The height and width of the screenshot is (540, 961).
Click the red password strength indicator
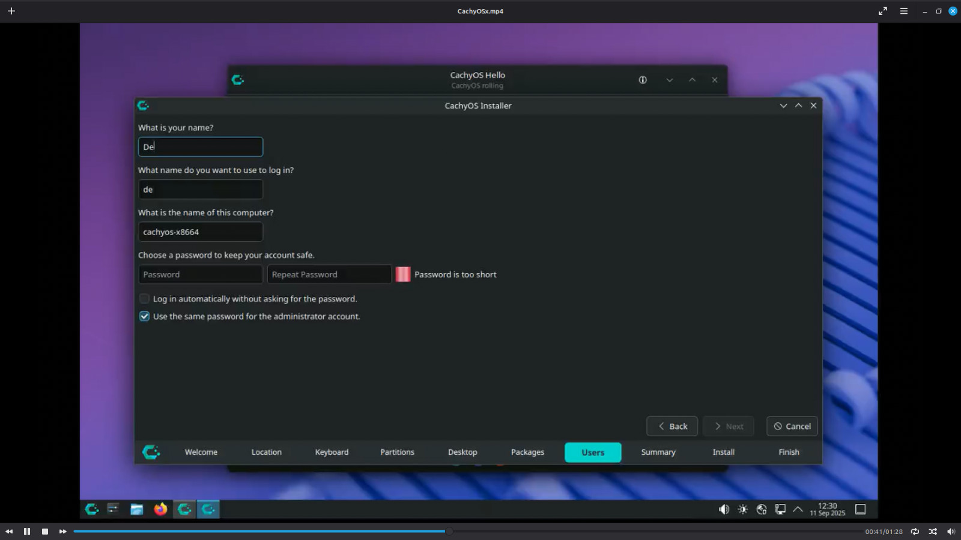coord(403,275)
